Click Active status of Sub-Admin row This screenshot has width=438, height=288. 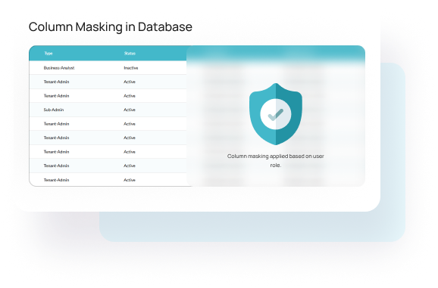(x=130, y=110)
